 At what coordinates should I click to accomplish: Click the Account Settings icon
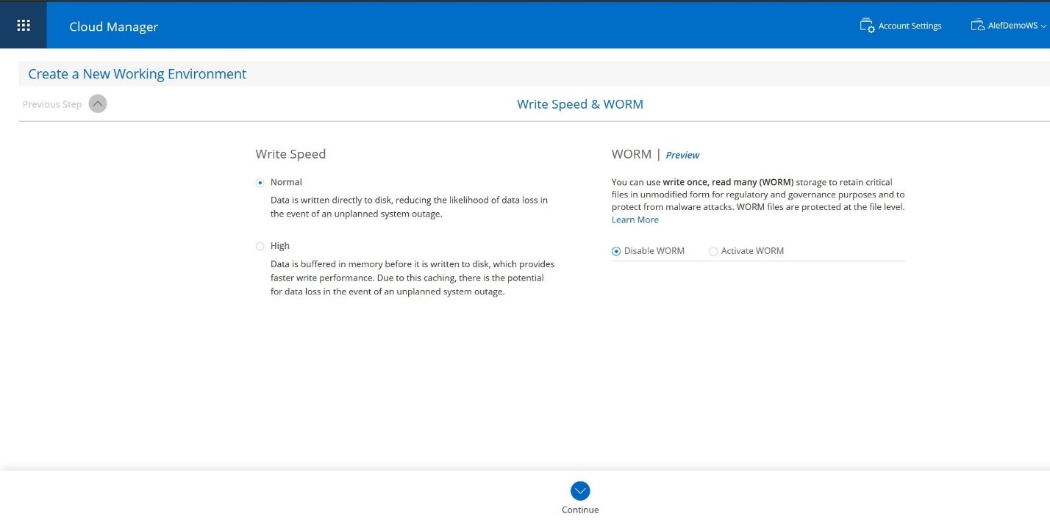pyautogui.click(x=867, y=25)
